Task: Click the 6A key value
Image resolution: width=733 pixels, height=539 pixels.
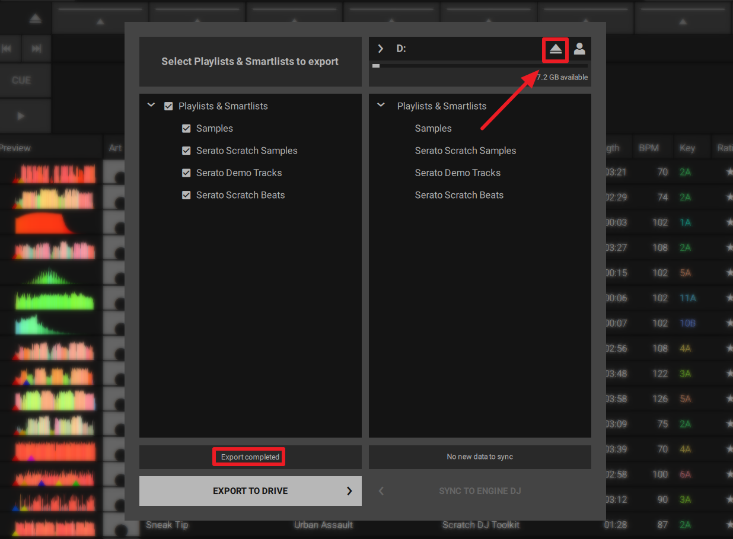Action: 686,474
